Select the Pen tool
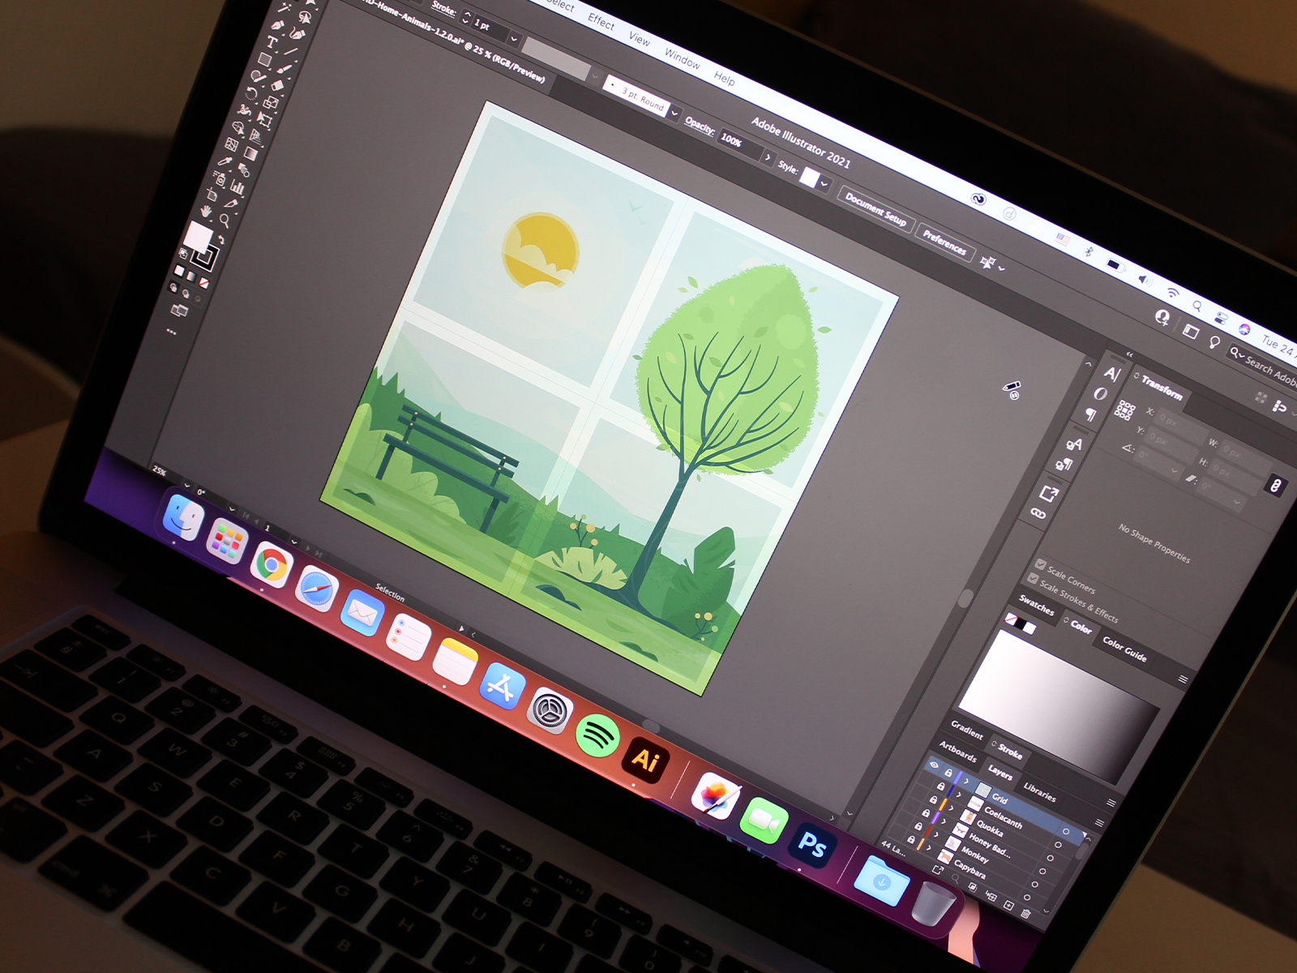1297x973 pixels. tap(277, 25)
